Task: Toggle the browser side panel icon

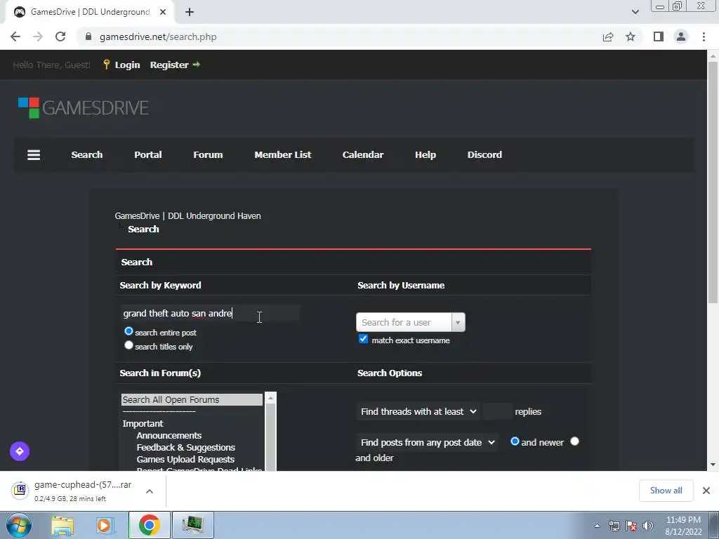Action: pyautogui.click(x=659, y=36)
